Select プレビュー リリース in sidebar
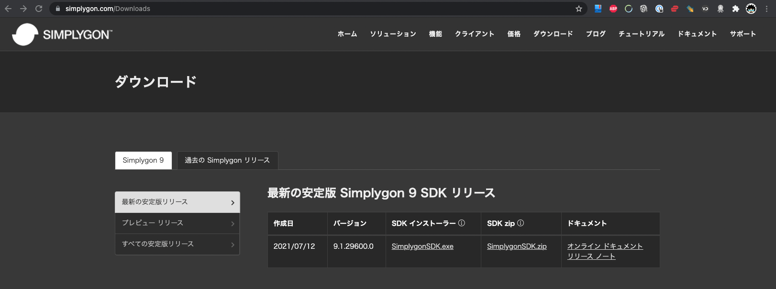Viewport: 776px width, 289px height. 177,223
